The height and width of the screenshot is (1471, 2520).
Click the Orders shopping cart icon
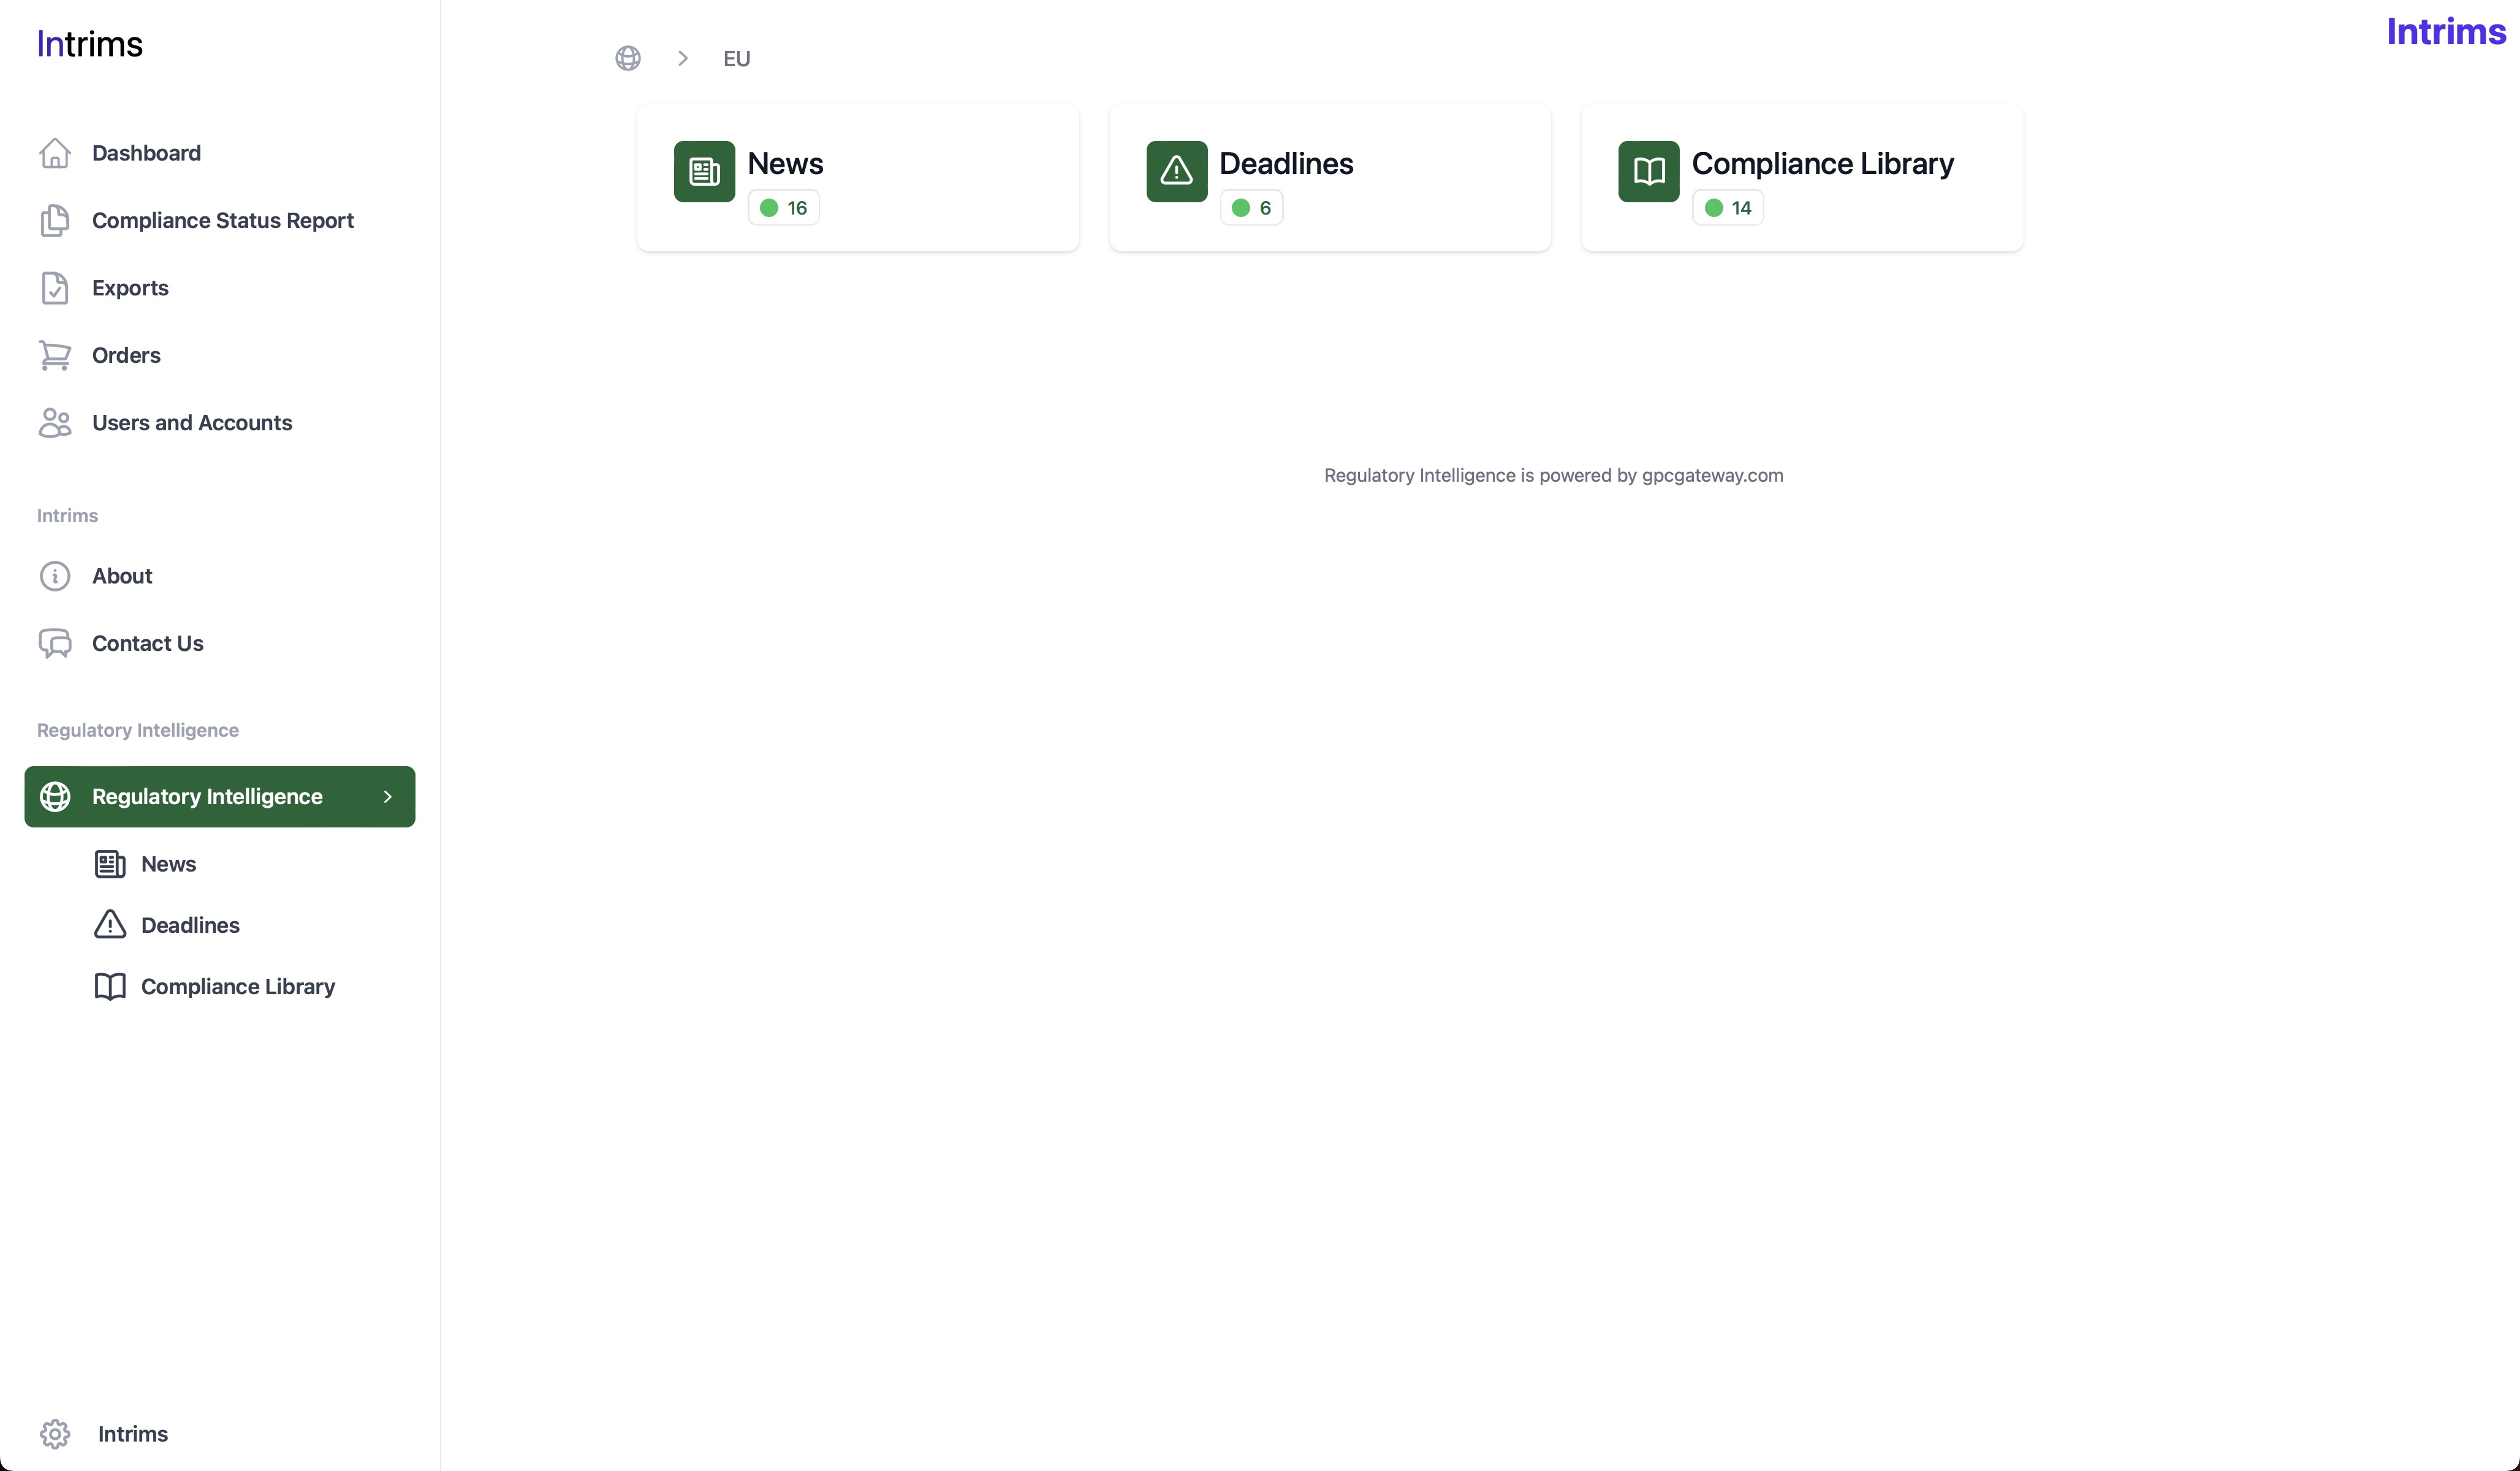55,355
